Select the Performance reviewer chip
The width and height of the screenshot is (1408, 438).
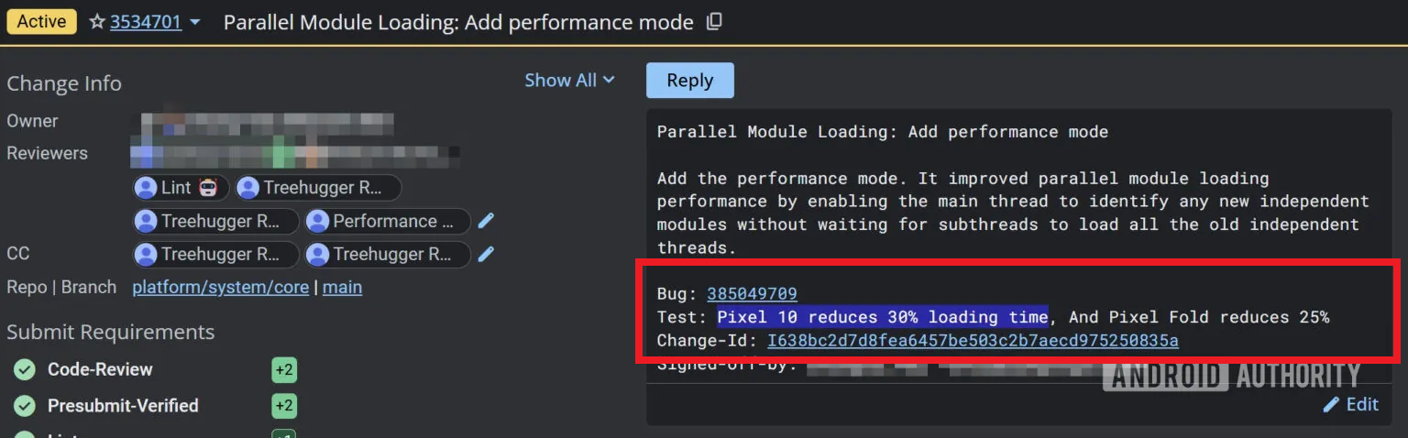(x=387, y=221)
